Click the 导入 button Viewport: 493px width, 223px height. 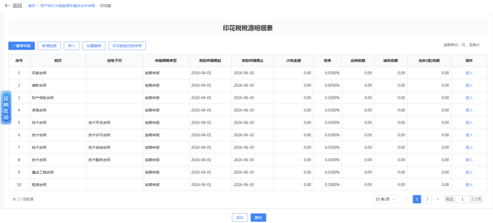click(72, 46)
